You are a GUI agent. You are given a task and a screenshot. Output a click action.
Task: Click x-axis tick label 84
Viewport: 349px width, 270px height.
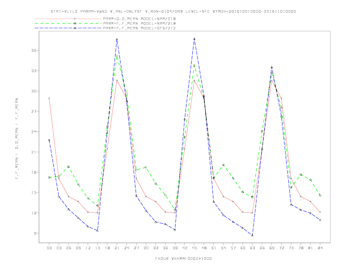pyautogui.click(x=320, y=248)
